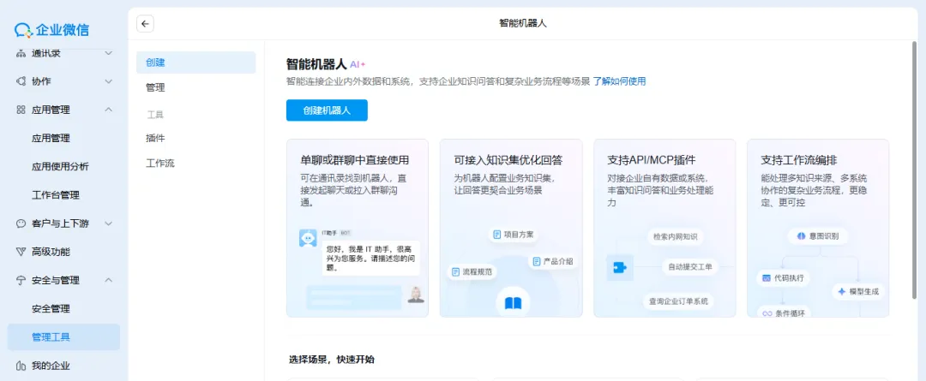Expand the 通讯录 menu chevron
This screenshot has height=381, width=926.
pos(109,53)
